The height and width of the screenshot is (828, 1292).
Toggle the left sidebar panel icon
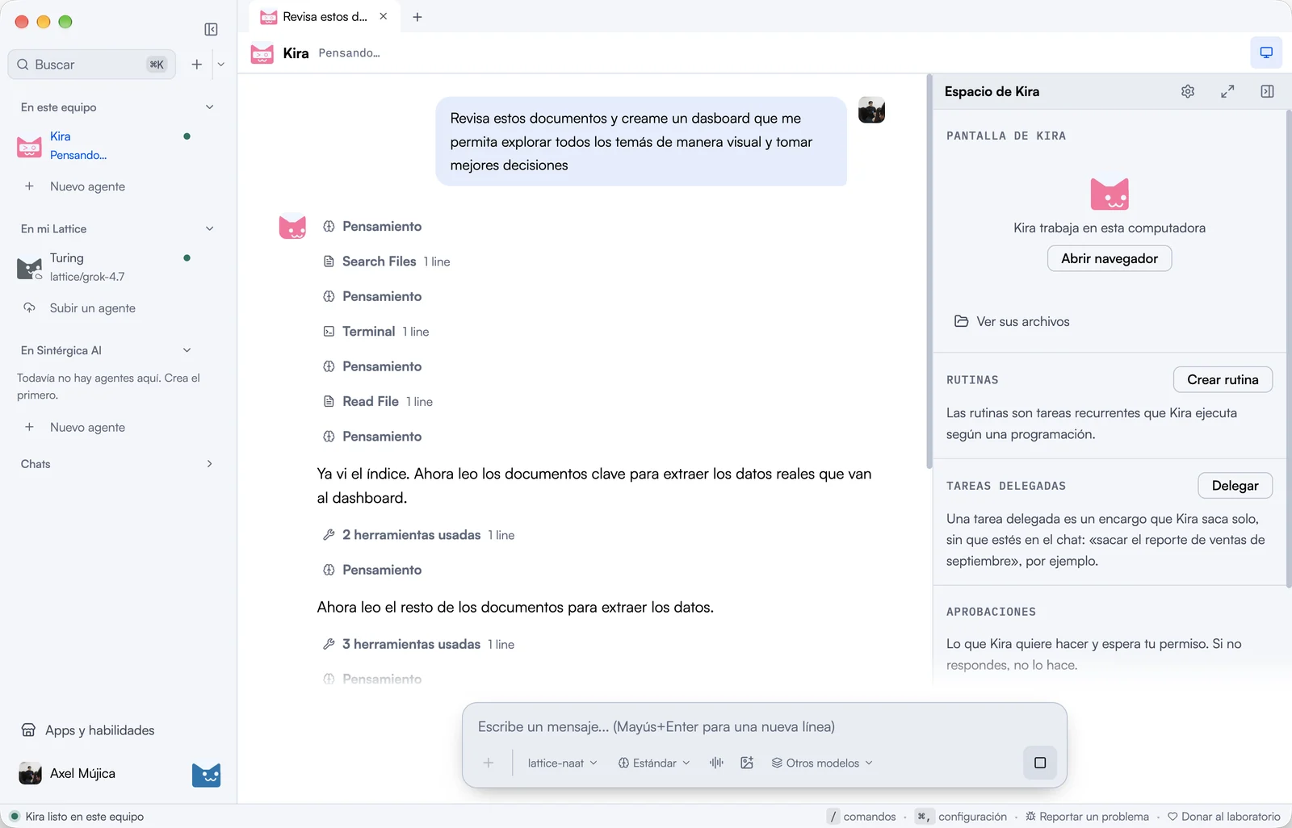click(211, 30)
